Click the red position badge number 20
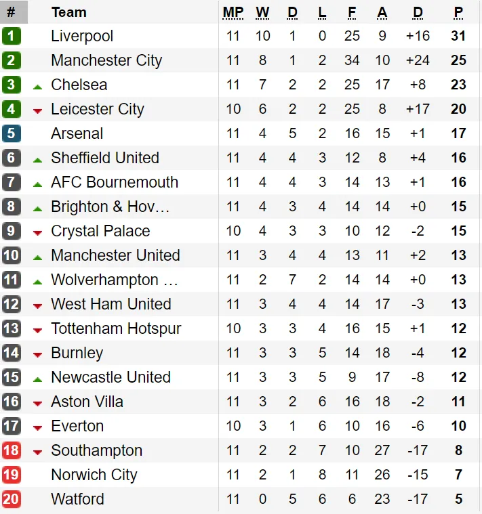This screenshot has height=514, width=482. tap(12, 499)
